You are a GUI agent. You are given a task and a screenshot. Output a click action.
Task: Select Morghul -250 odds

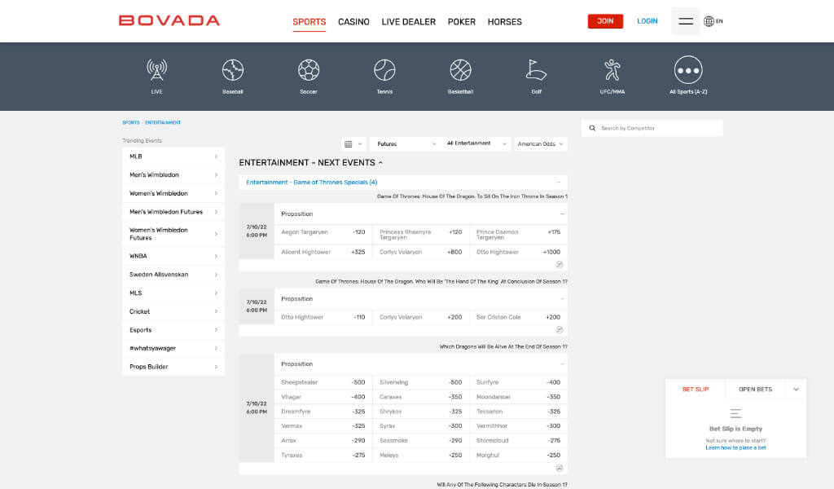pos(518,456)
